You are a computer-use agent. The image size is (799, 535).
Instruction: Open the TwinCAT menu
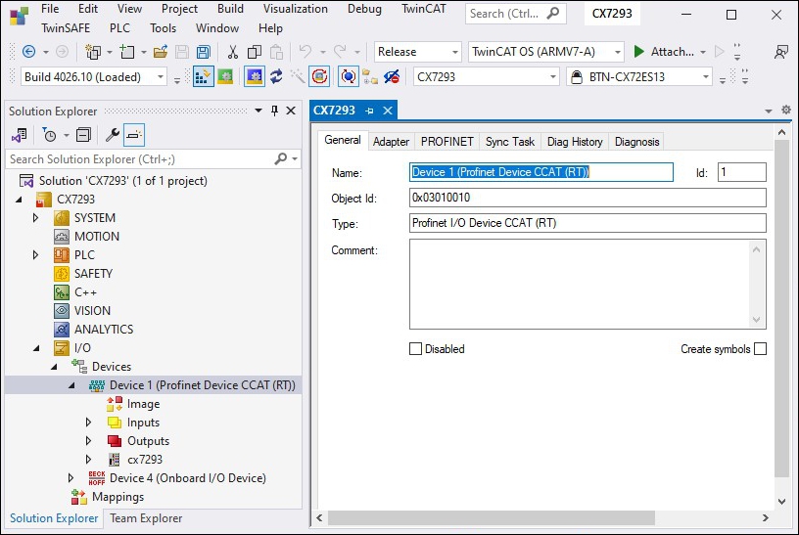423,9
